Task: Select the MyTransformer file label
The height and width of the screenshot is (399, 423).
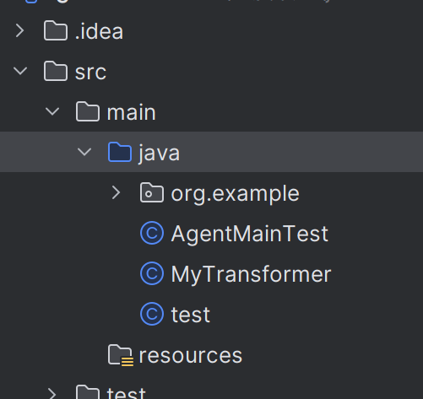Action: [251, 275]
